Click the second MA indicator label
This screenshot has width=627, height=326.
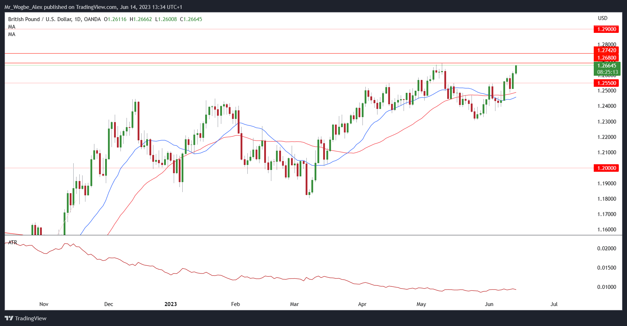12,34
